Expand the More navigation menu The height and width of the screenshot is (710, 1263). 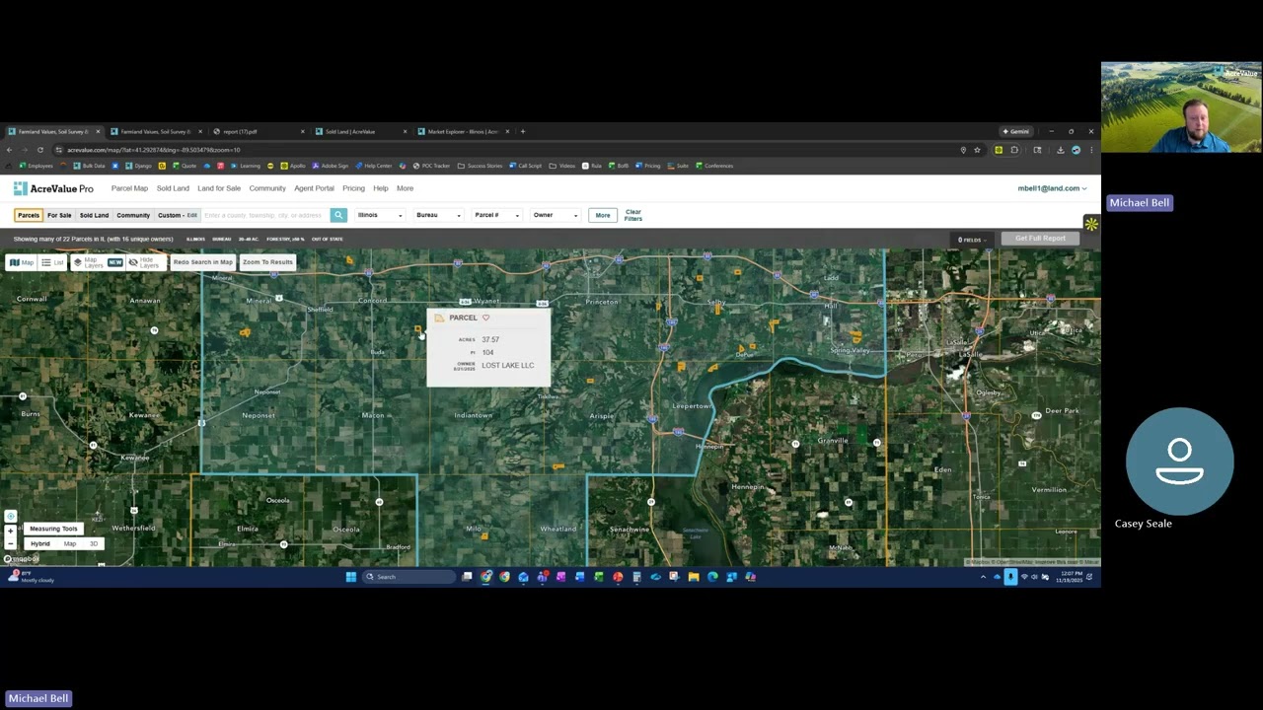pyautogui.click(x=405, y=188)
